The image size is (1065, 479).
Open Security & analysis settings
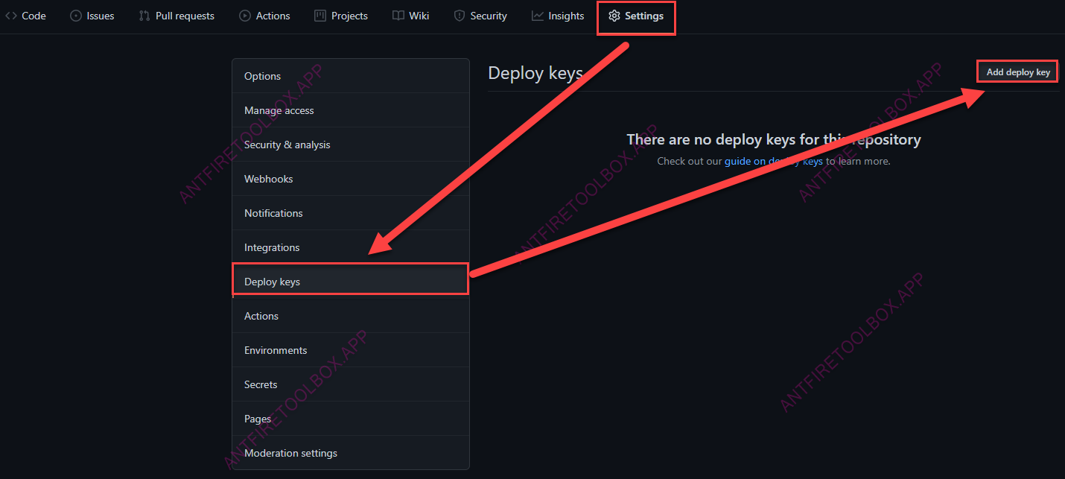[351, 145]
